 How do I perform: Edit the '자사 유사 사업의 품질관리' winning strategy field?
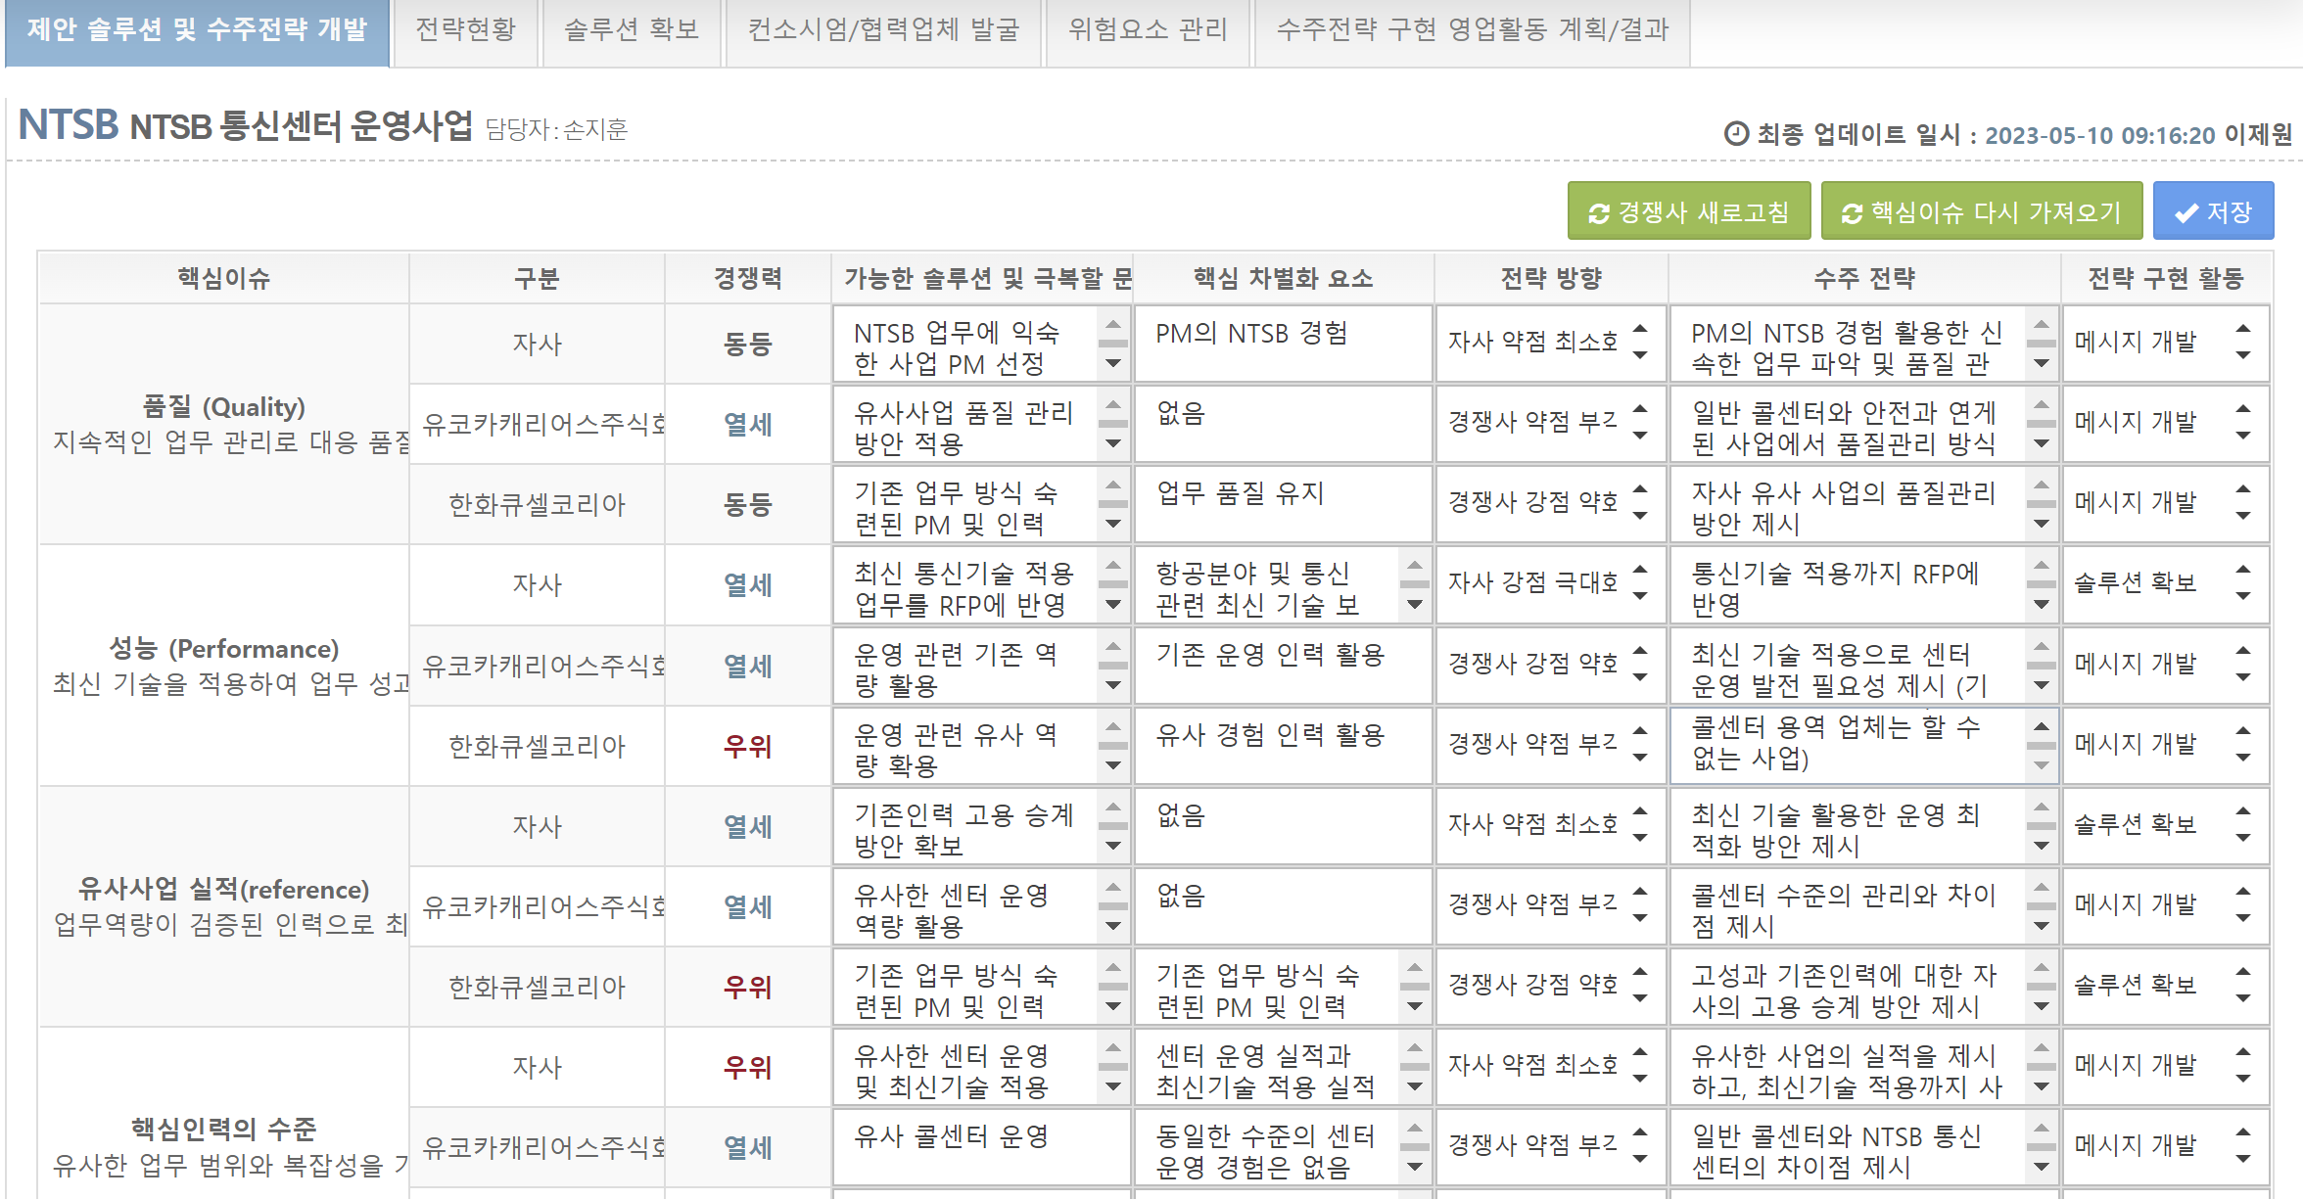[1863, 504]
